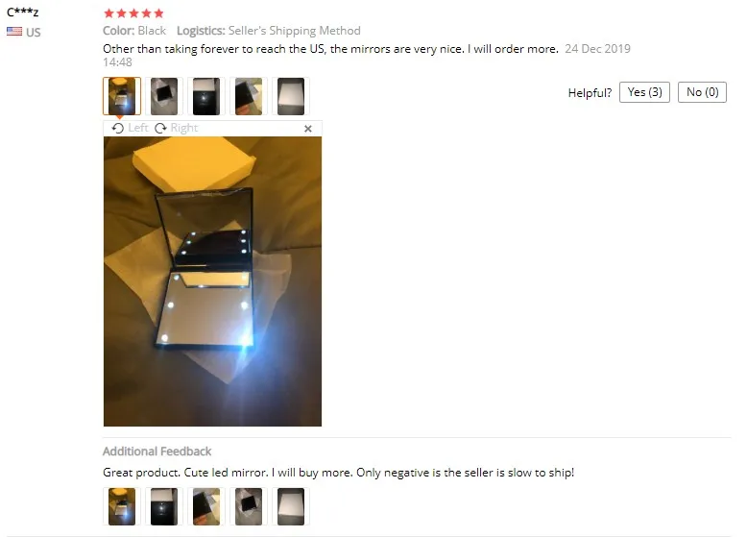Open the fourth review thumbnail
The image size is (747, 537).
click(x=249, y=96)
